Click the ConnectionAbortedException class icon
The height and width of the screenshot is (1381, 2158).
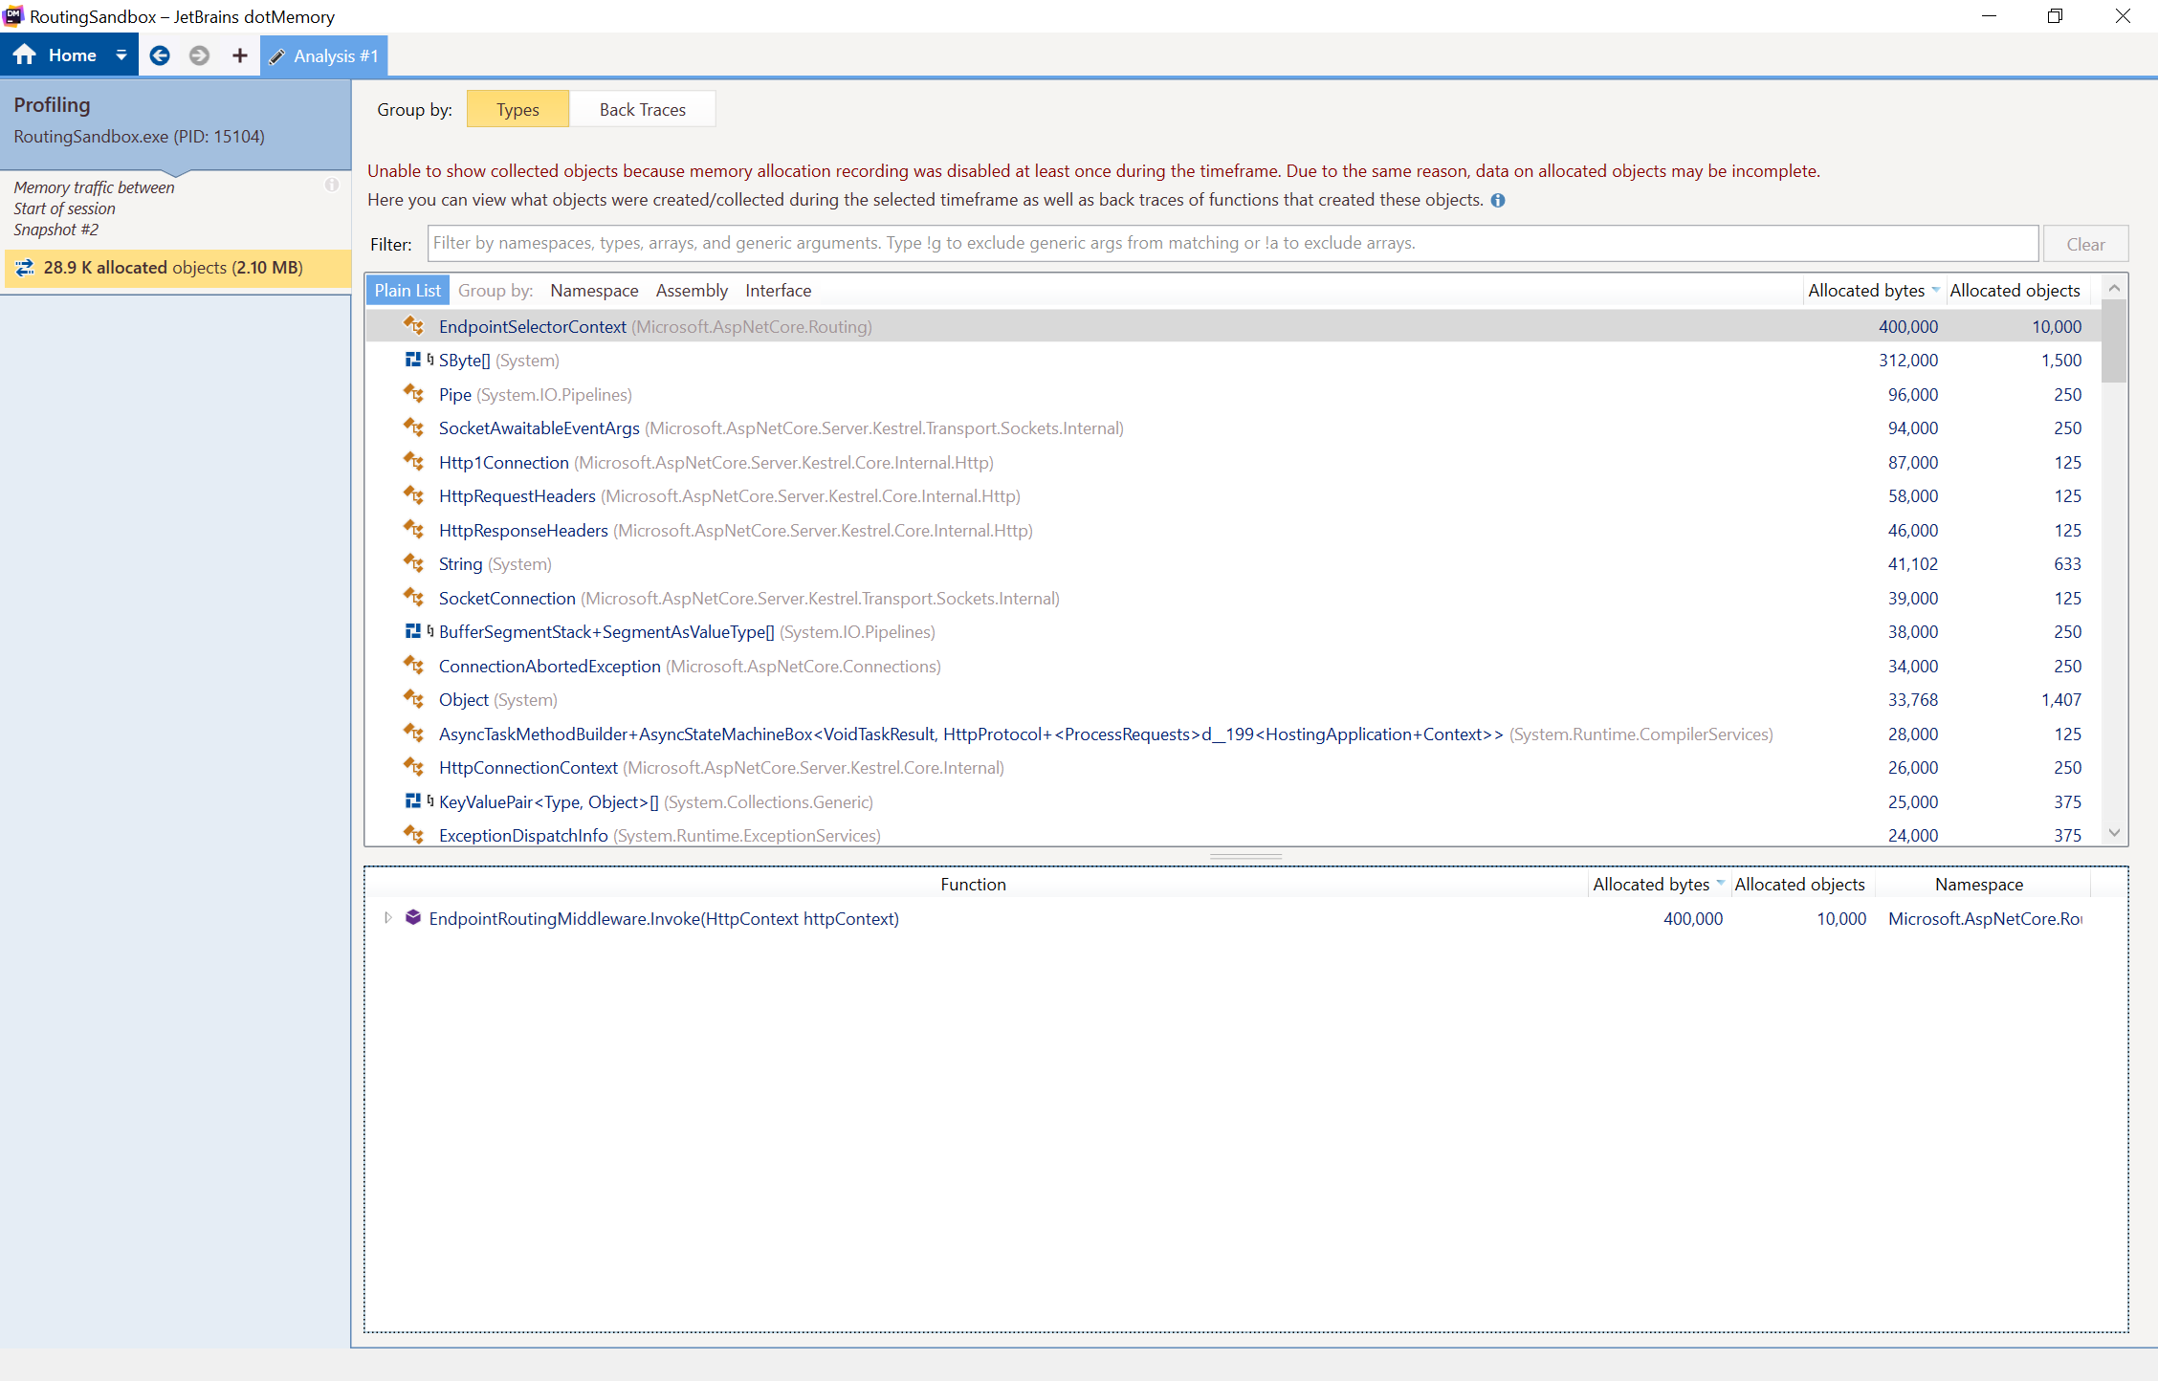point(413,665)
